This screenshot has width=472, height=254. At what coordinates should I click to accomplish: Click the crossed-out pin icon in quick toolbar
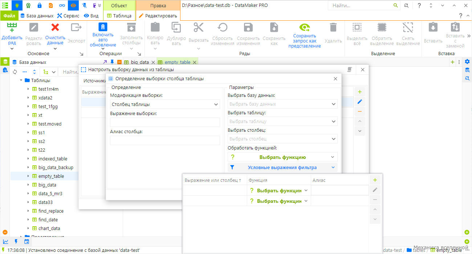(x=85, y=5)
